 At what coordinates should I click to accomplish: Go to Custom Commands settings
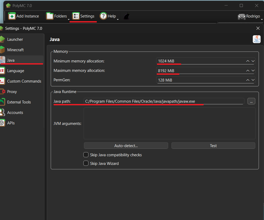click(24, 81)
